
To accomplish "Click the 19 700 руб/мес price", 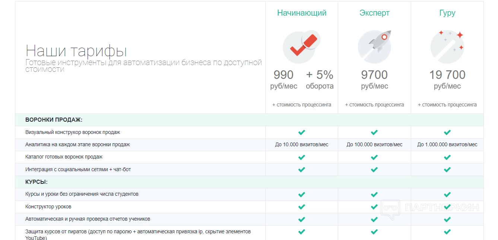I will pyautogui.click(x=447, y=80).
